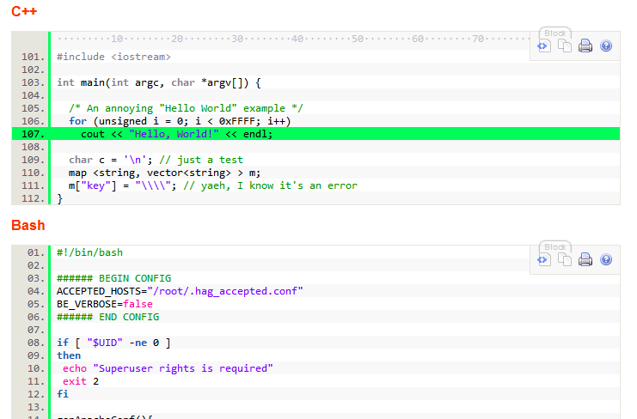Print the Bash code block
Screen dimensions: 637x419
585,259
